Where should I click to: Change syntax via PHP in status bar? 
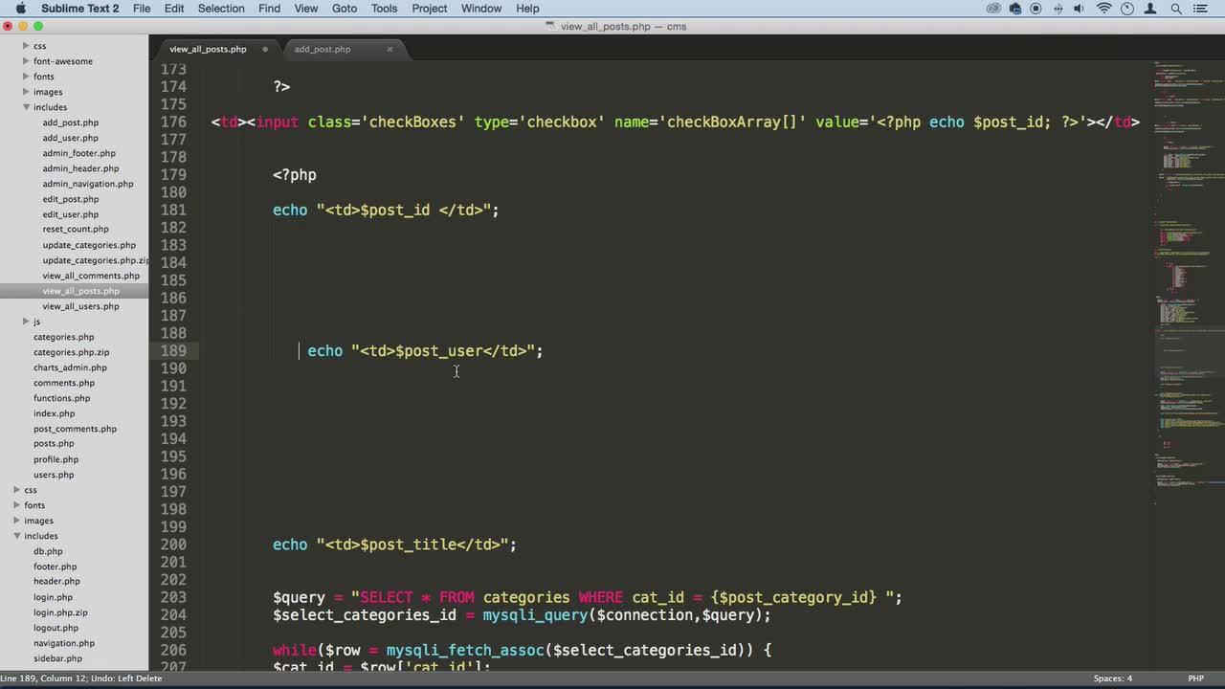pos(1196,678)
